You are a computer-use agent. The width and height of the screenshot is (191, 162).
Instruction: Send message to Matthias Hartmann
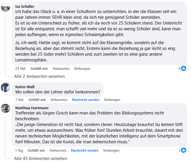tap(85, 150)
